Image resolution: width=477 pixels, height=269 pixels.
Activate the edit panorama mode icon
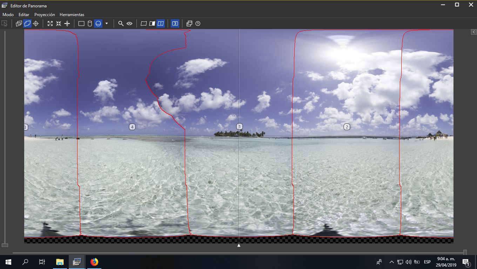27,23
